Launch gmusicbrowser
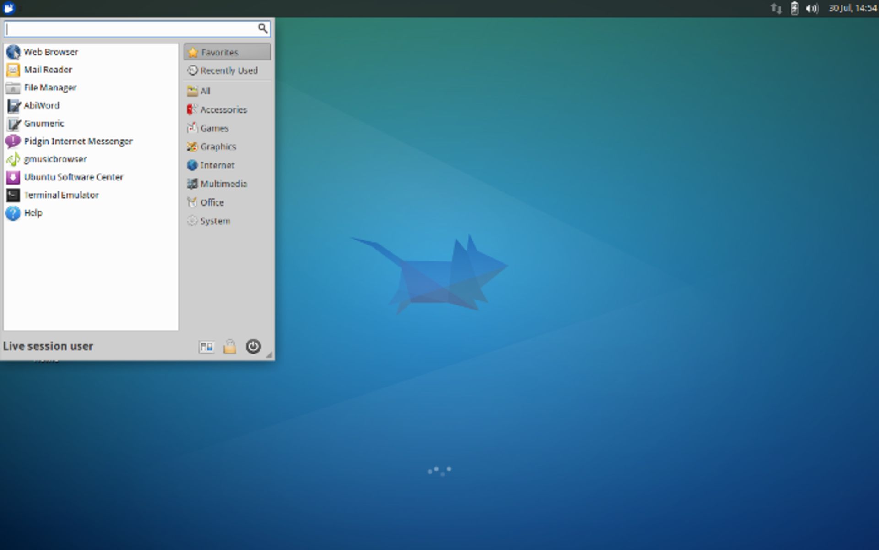 click(x=55, y=159)
